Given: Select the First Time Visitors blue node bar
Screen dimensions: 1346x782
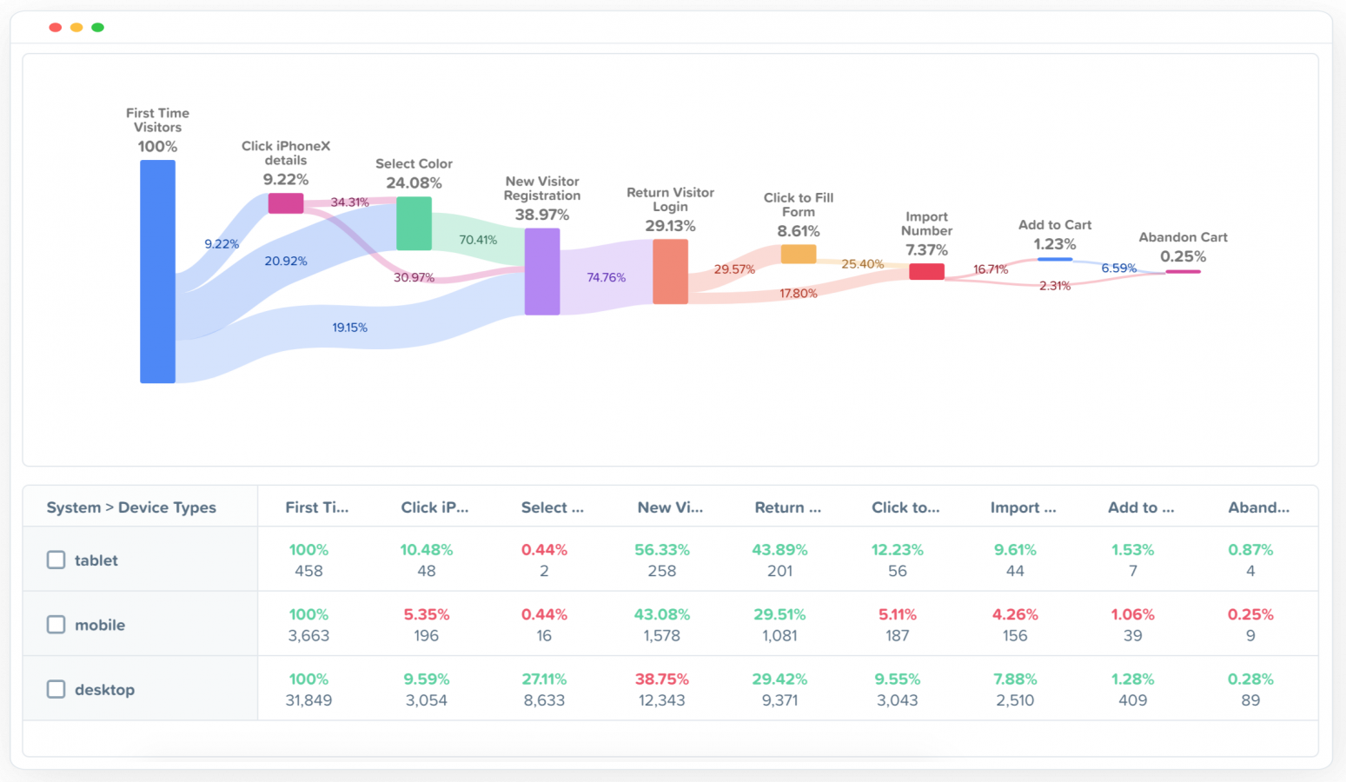Looking at the screenshot, I should [x=157, y=269].
